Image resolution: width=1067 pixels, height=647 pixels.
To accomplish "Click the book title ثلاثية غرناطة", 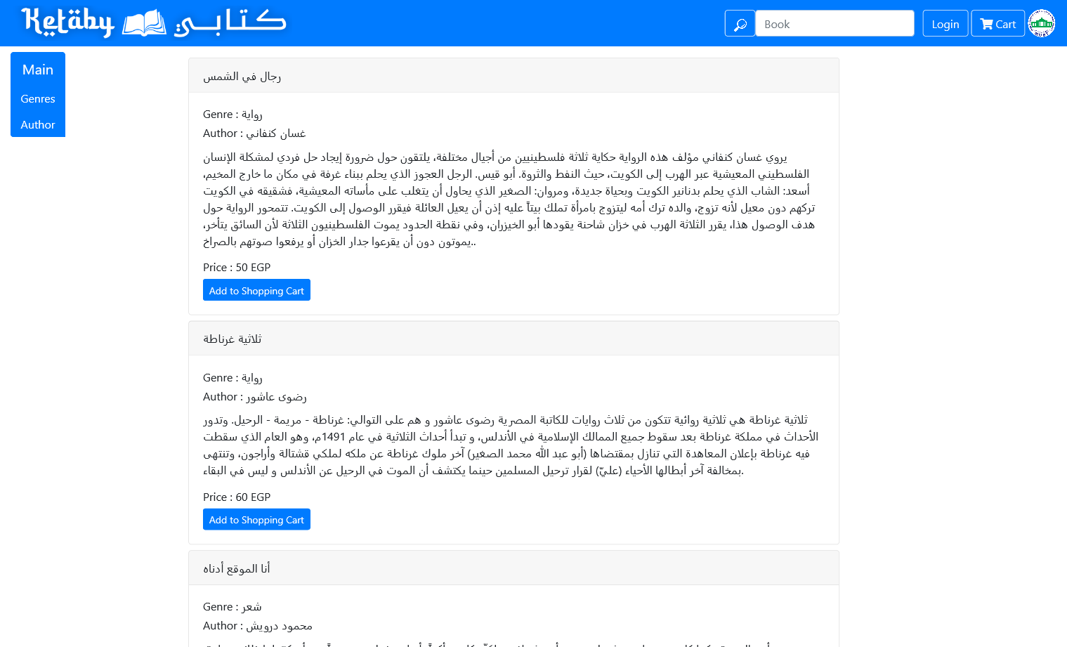I will (233, 339).
